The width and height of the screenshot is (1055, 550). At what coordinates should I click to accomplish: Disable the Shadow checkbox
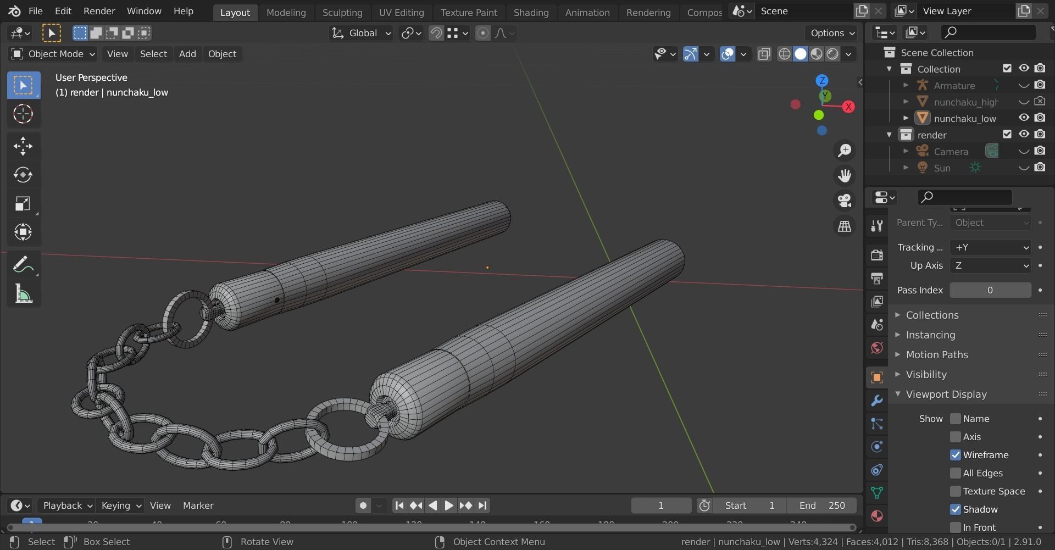(x=956, y=509)
